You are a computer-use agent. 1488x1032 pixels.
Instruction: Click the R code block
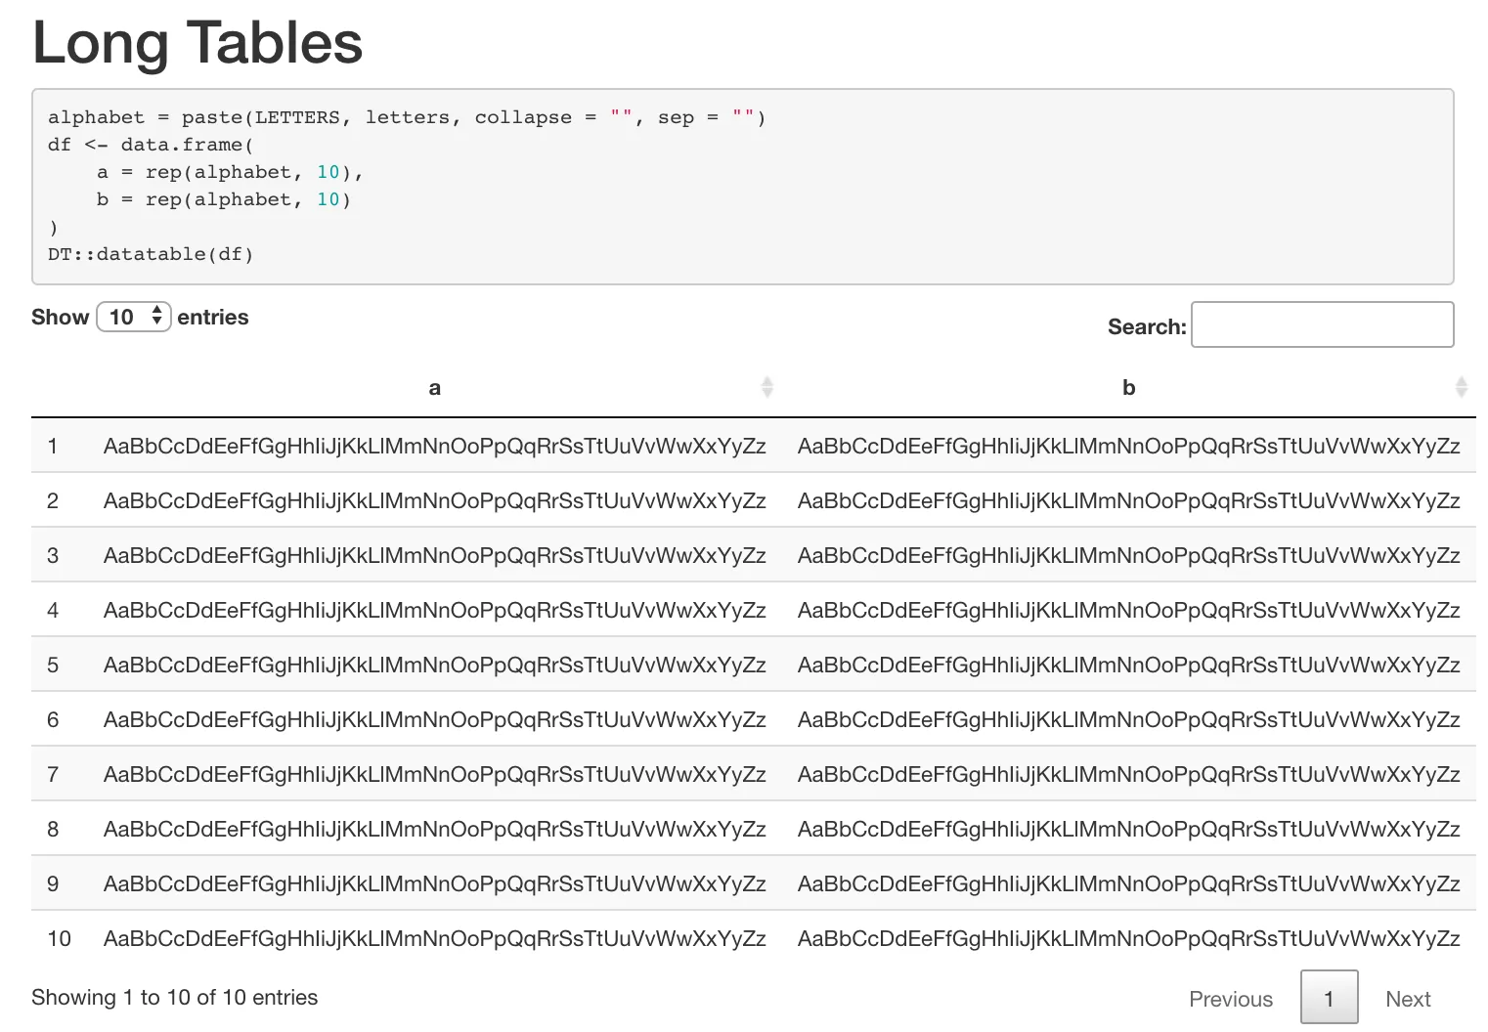(x=742, y=187)
